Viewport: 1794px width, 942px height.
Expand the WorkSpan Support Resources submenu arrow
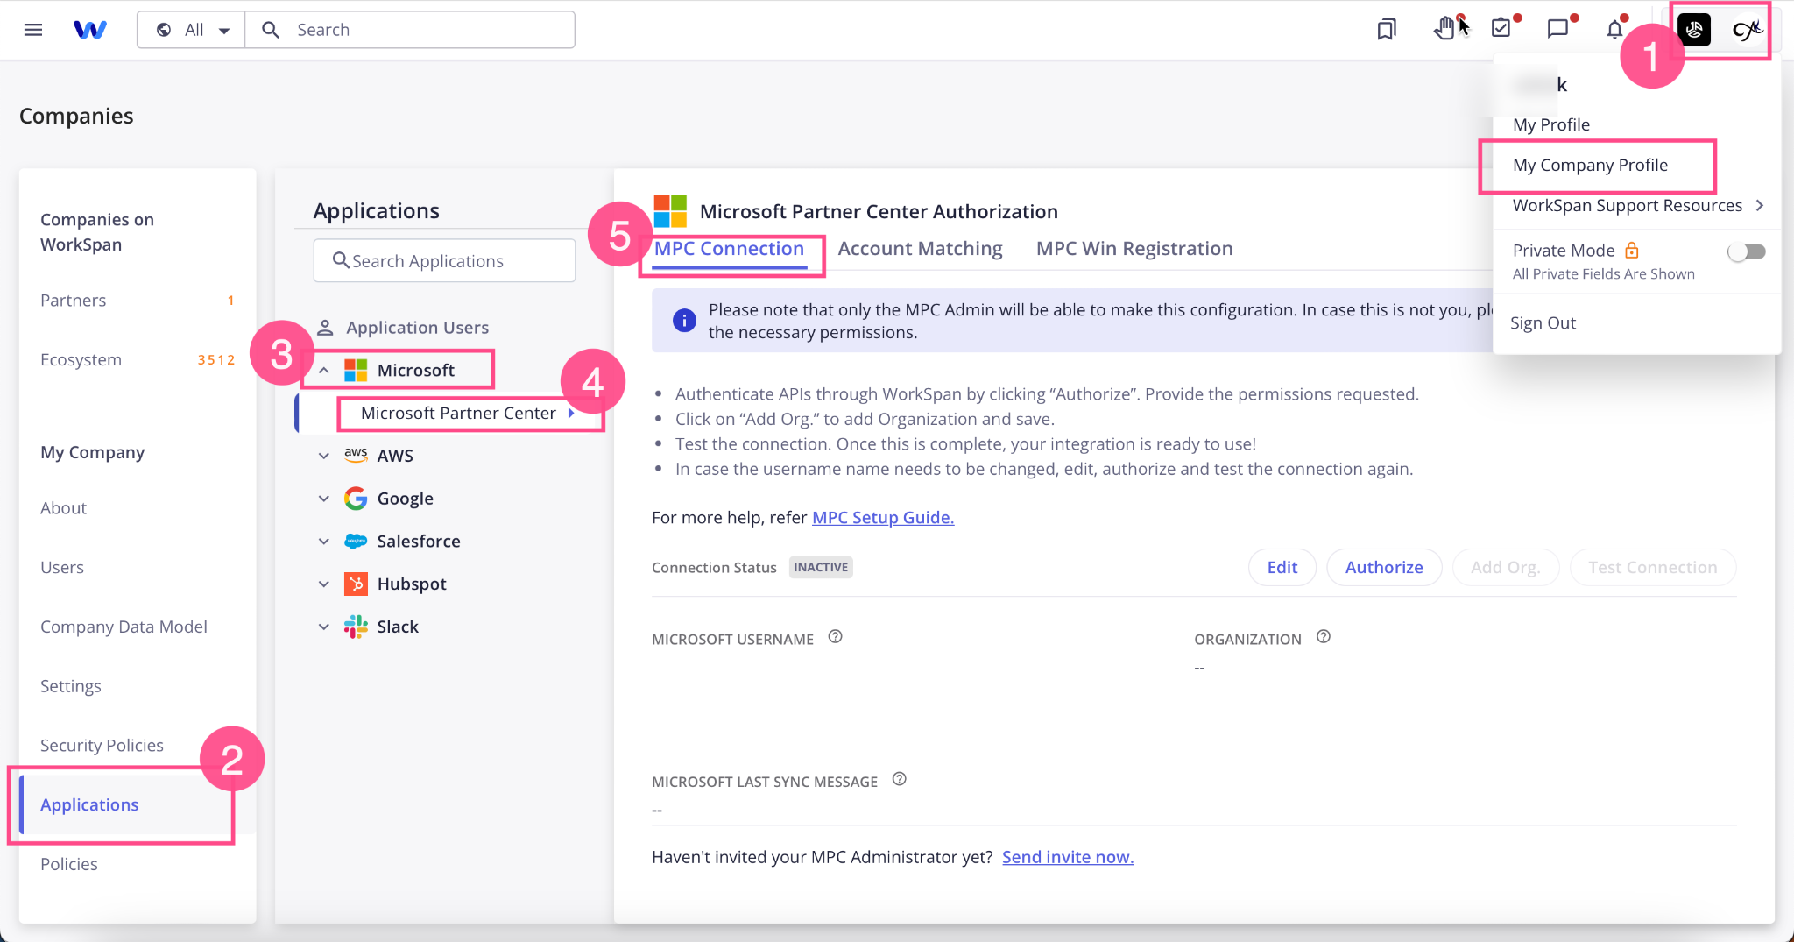1759,205
